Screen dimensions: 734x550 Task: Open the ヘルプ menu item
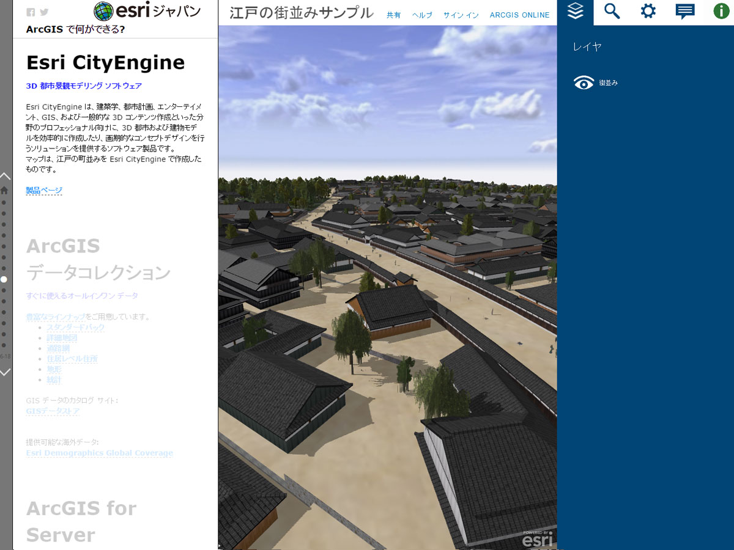422,15
